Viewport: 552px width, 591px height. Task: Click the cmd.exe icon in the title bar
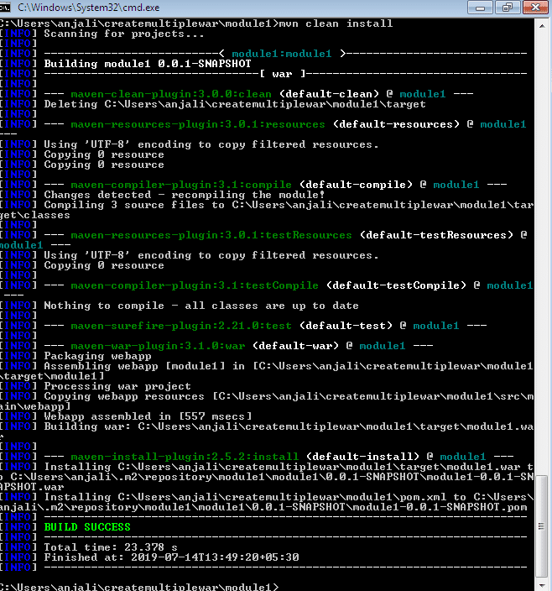tap(8, 7)
